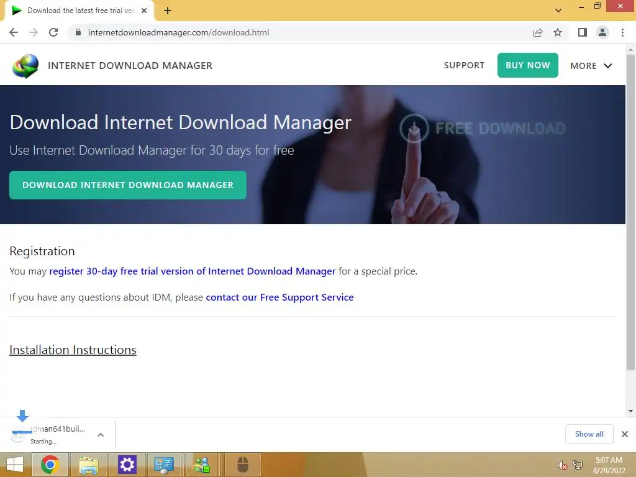Click the network tray icon

578,465
